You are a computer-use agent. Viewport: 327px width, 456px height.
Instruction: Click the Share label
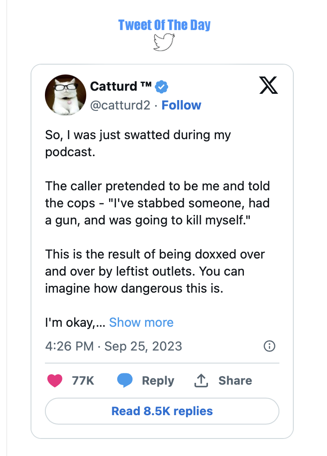(x=235, y=381)
